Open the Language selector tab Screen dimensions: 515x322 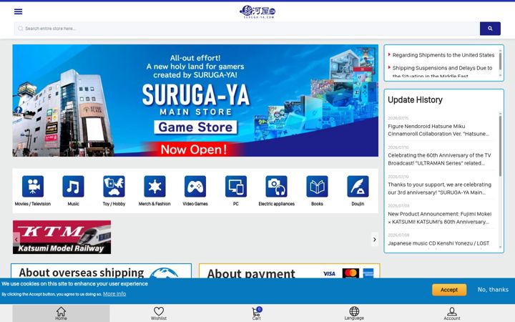pos(354,313)
